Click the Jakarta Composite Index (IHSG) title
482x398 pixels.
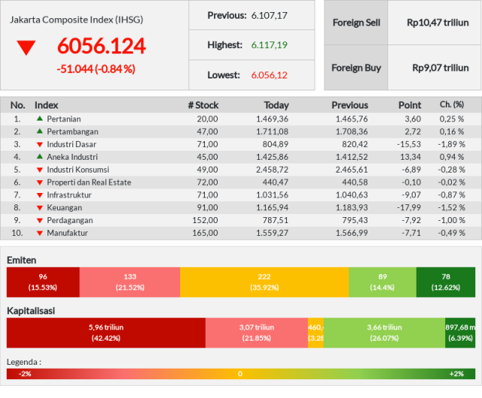tap(77, 20)
